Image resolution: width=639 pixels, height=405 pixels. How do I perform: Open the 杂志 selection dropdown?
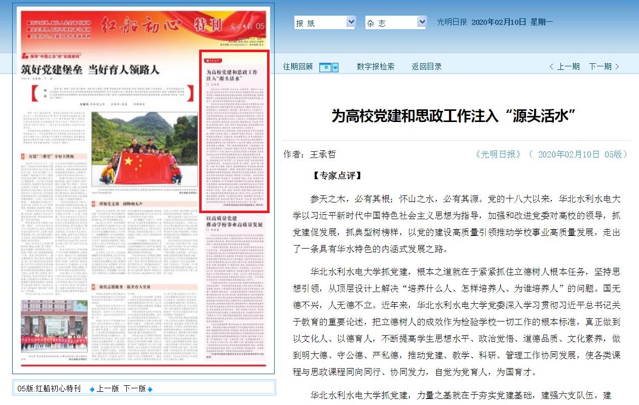tap(395, 22)
